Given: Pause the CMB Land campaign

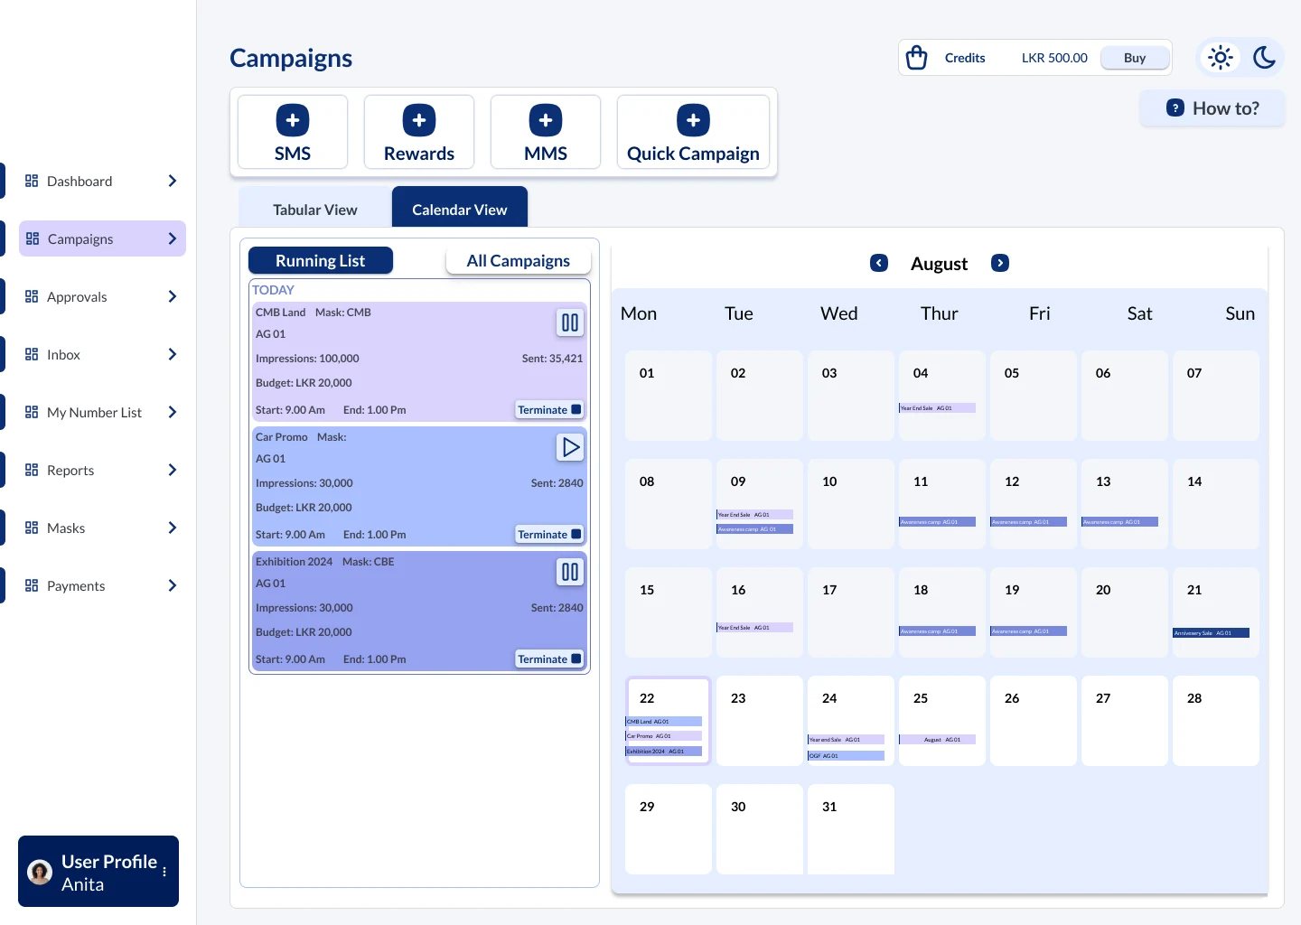Looking at the screenshot, I should coord(570,322).
